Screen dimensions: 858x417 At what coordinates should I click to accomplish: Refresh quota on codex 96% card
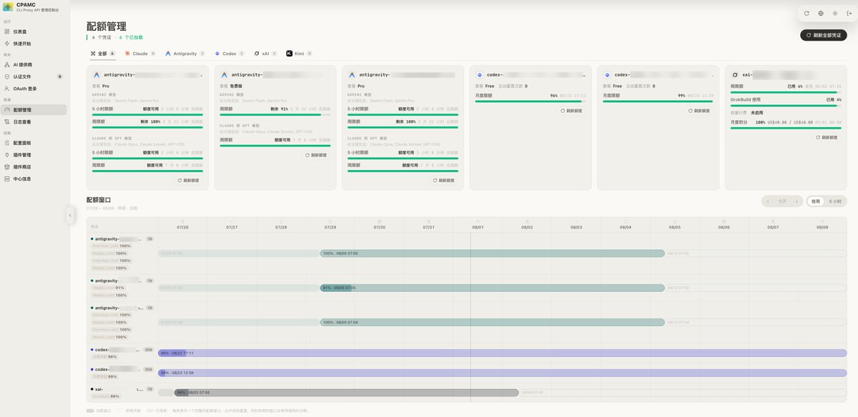tap(573, 111)
